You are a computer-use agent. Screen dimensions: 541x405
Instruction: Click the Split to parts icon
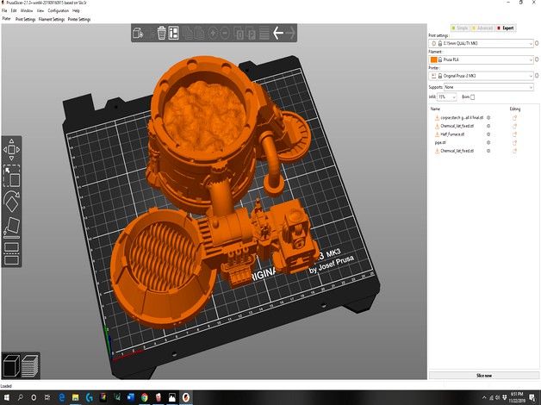251,34
